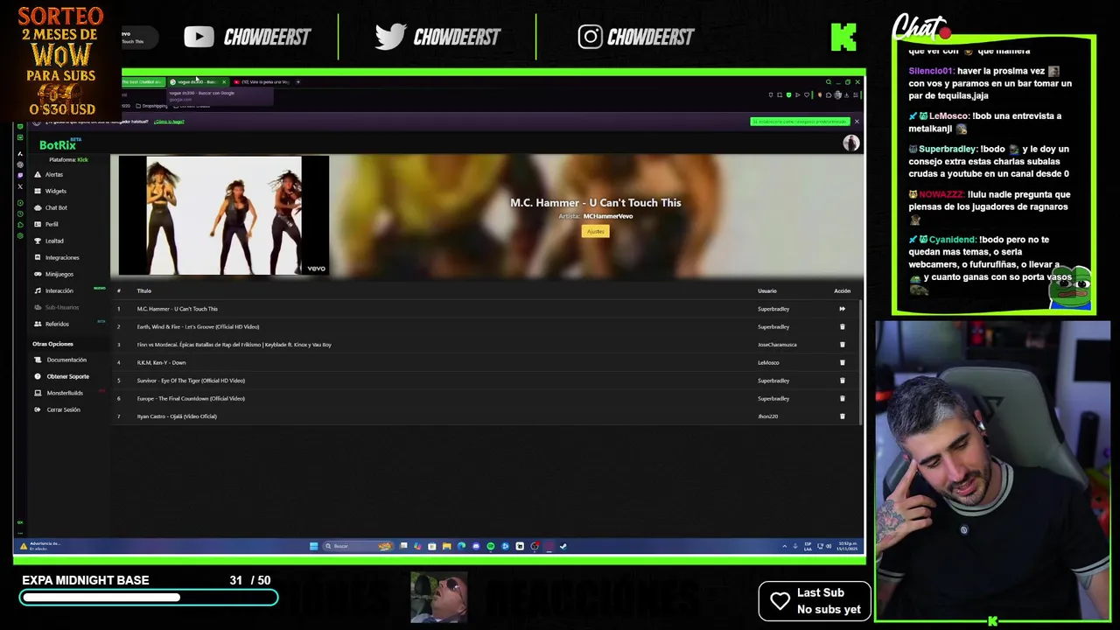Click the taskbar Buscar search box
Viewport: 1120px width, 630px height.
pyautogui.click(x=358, y=546)
